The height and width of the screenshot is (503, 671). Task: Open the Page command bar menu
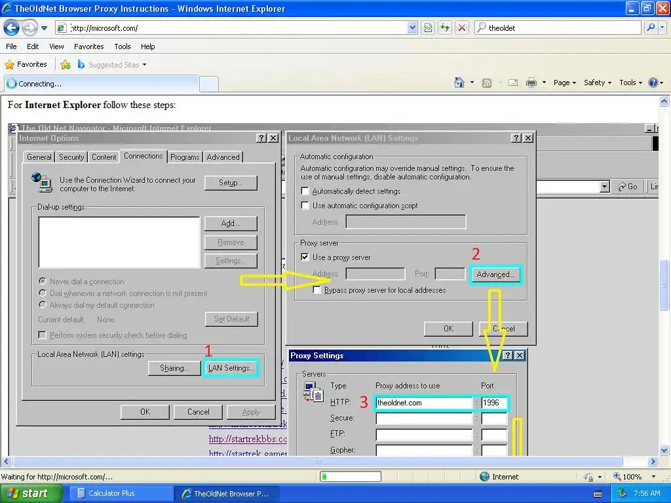pos(564,83)
